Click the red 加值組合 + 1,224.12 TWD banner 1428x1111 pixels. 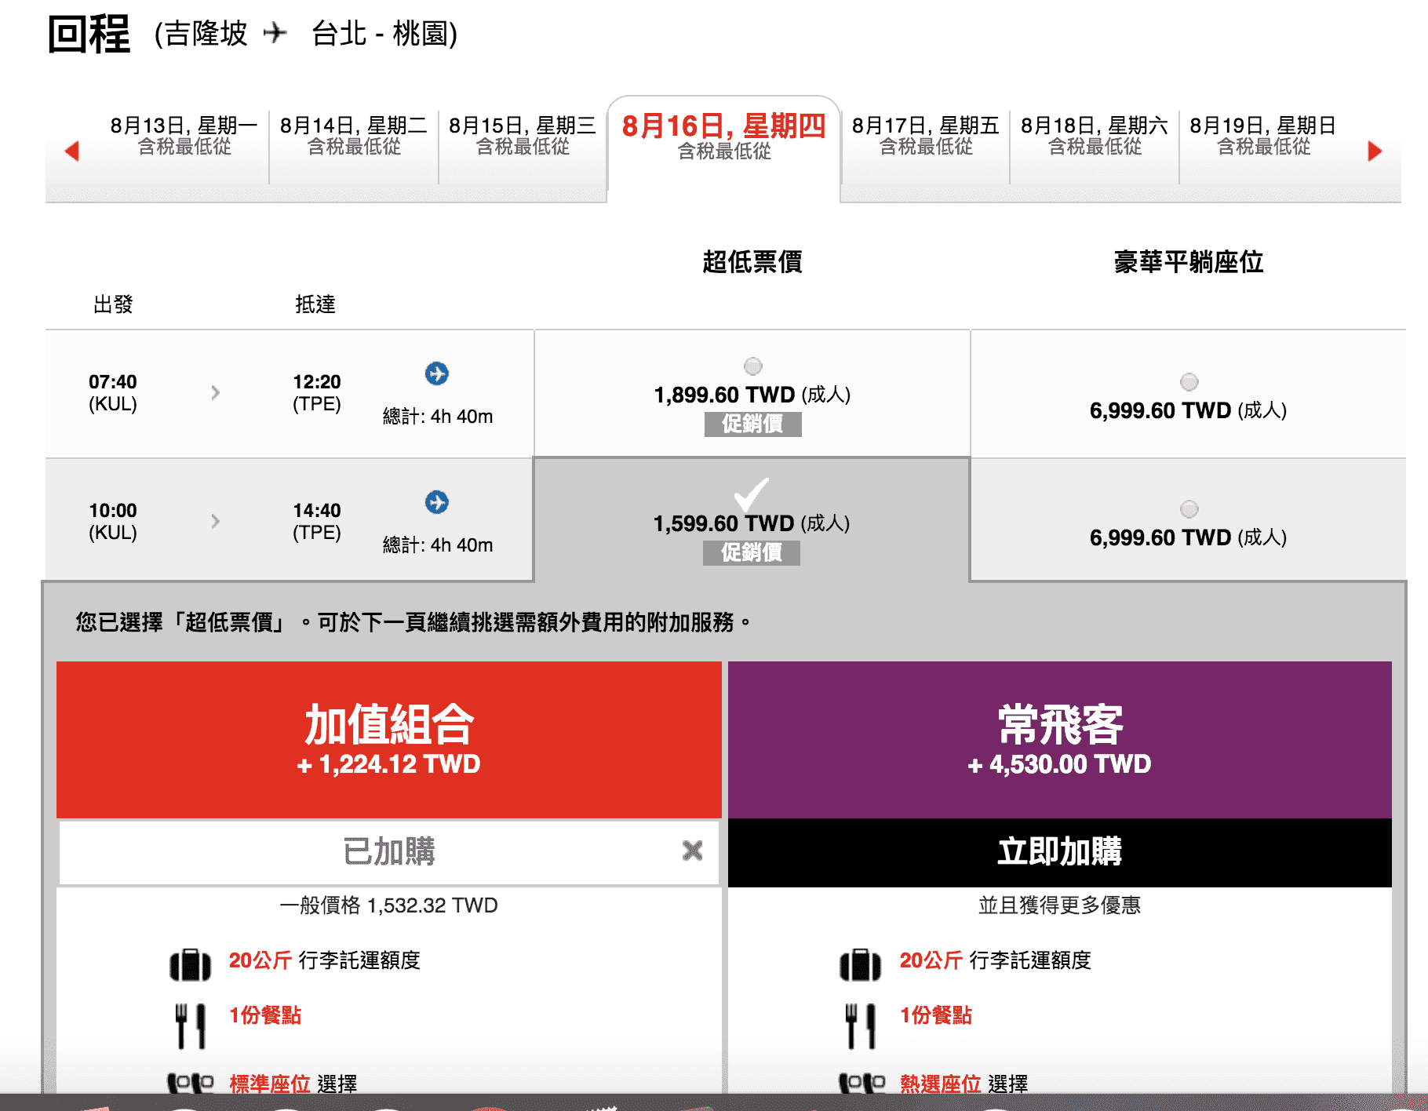pyautogui.click(x=389, y=740)
